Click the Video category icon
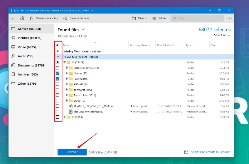This screenshot has width=249, height=164. pyautogui.click(x=13, y=47)
